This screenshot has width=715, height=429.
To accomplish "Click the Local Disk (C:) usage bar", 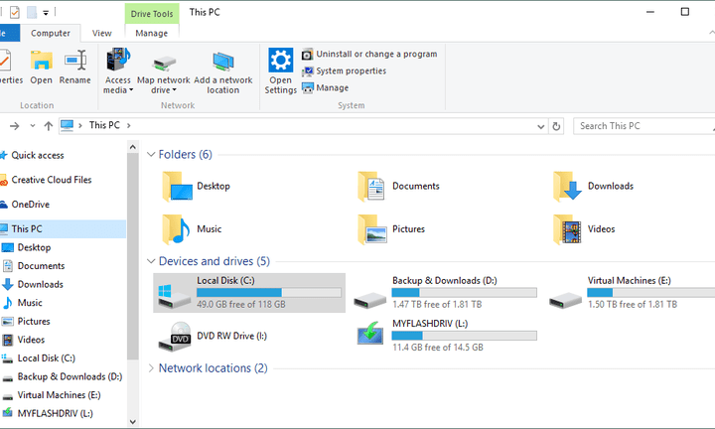I will [269, 293].
